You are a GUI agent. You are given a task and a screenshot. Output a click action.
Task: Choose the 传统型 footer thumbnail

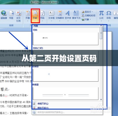point(66,93)
